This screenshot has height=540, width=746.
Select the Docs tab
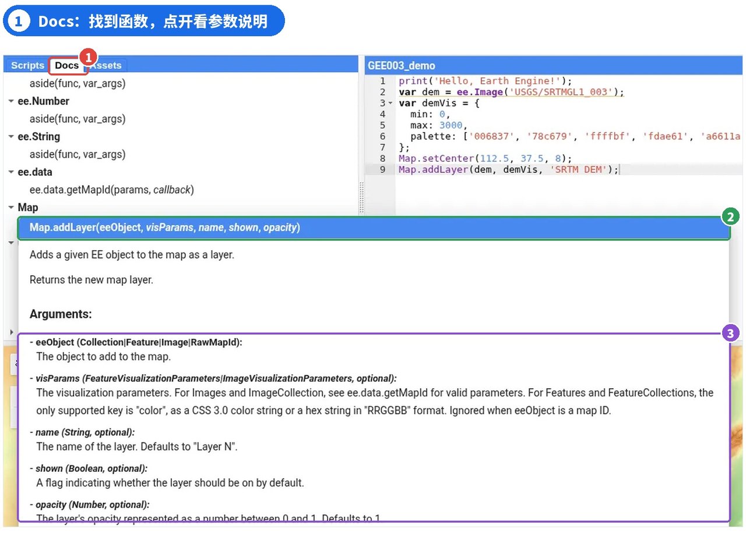point(67,65)
